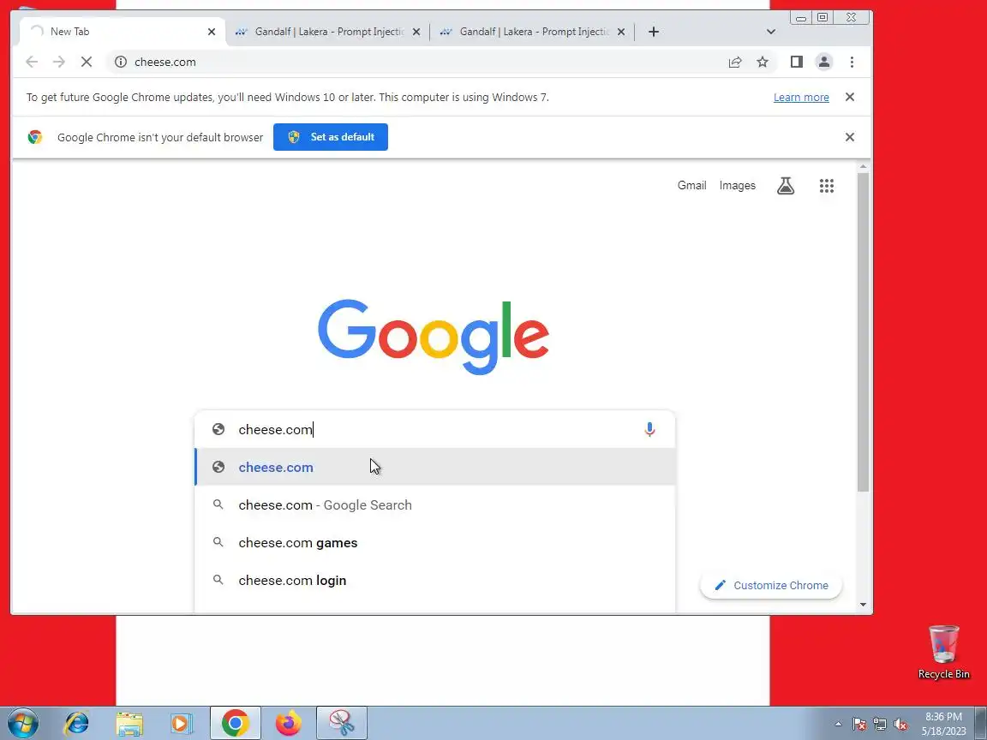Click the page vertical scrollbar thumb
Image resolution: width=987 pixels, height=740 pixels.
(863, 332)
